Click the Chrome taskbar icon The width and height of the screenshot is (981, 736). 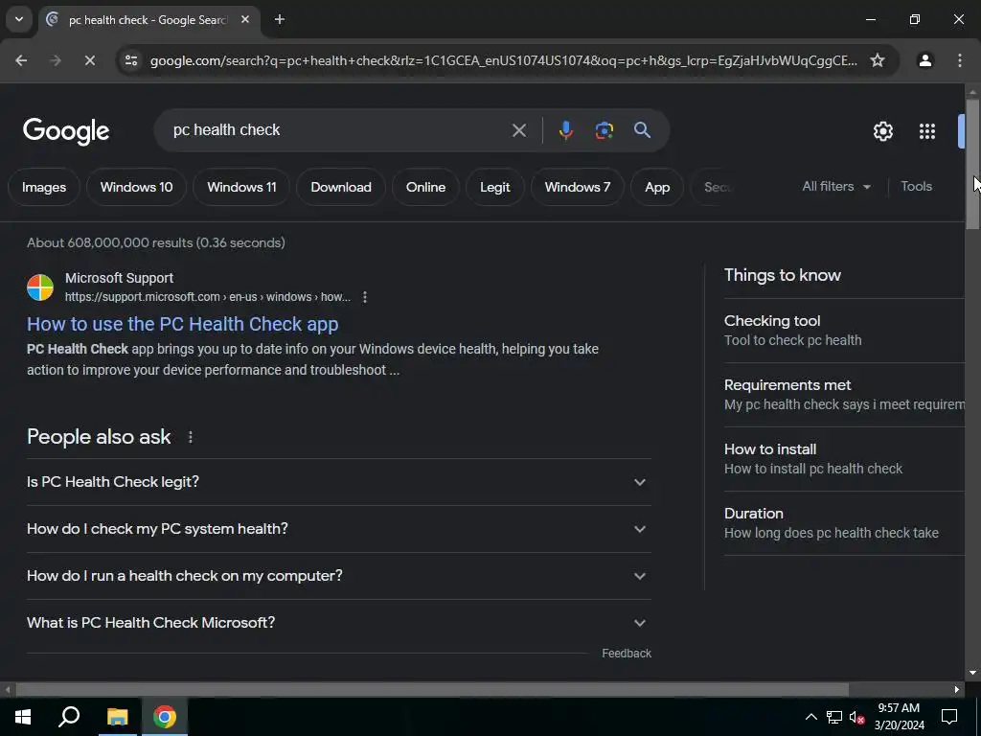pos(165,717)
